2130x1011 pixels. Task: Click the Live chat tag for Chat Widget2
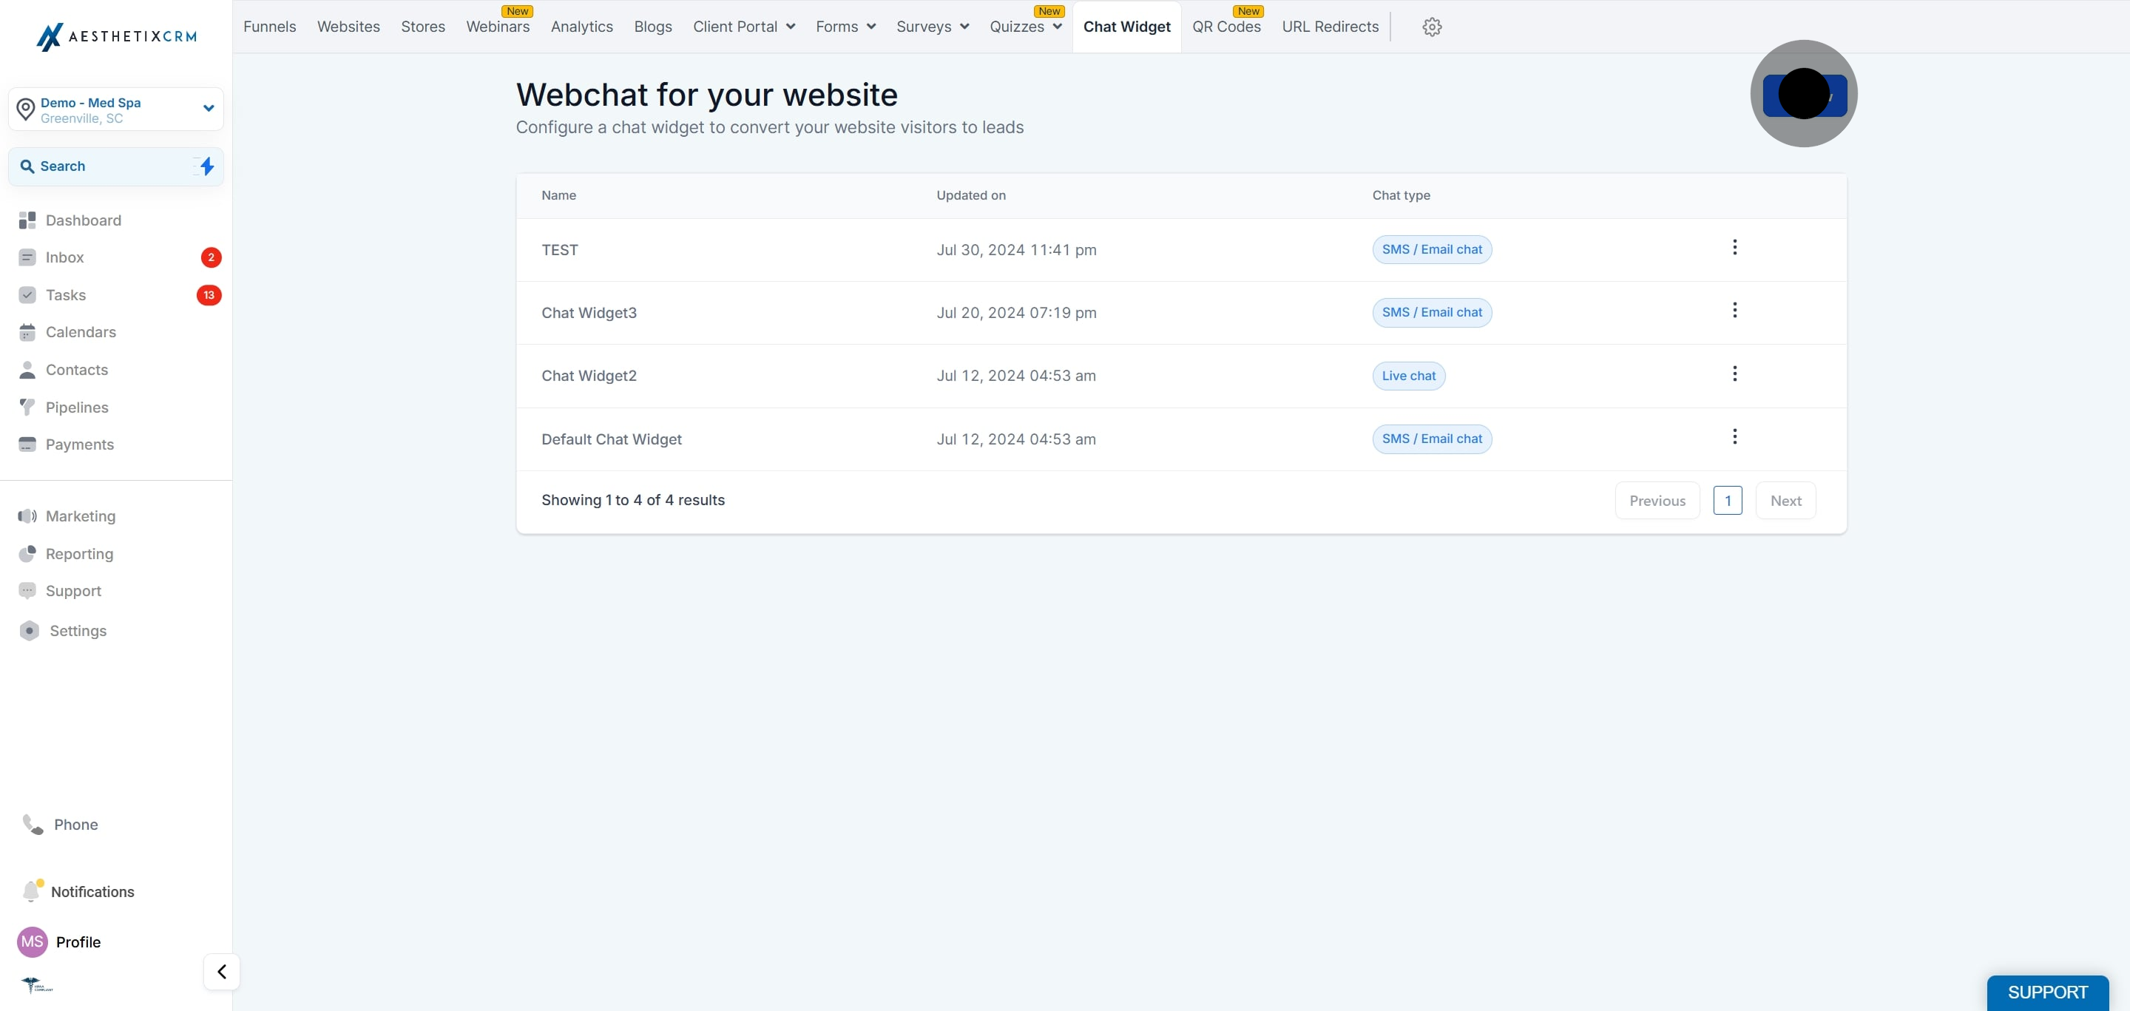point(1408,376)
